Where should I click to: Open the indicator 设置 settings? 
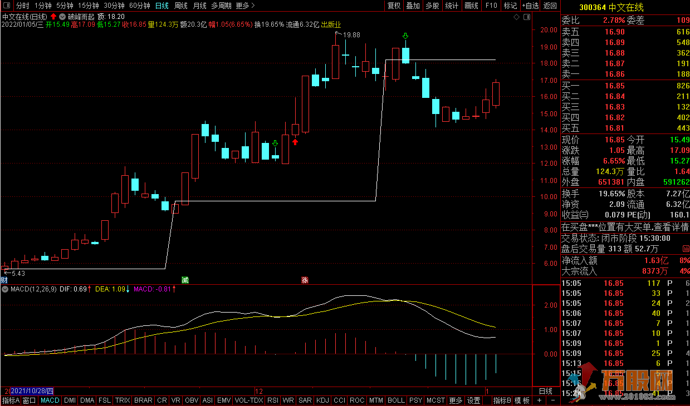(473, 400)
